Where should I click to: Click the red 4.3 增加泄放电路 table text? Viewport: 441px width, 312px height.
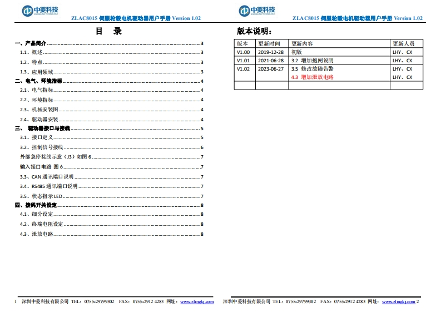[x=312, y=77]
